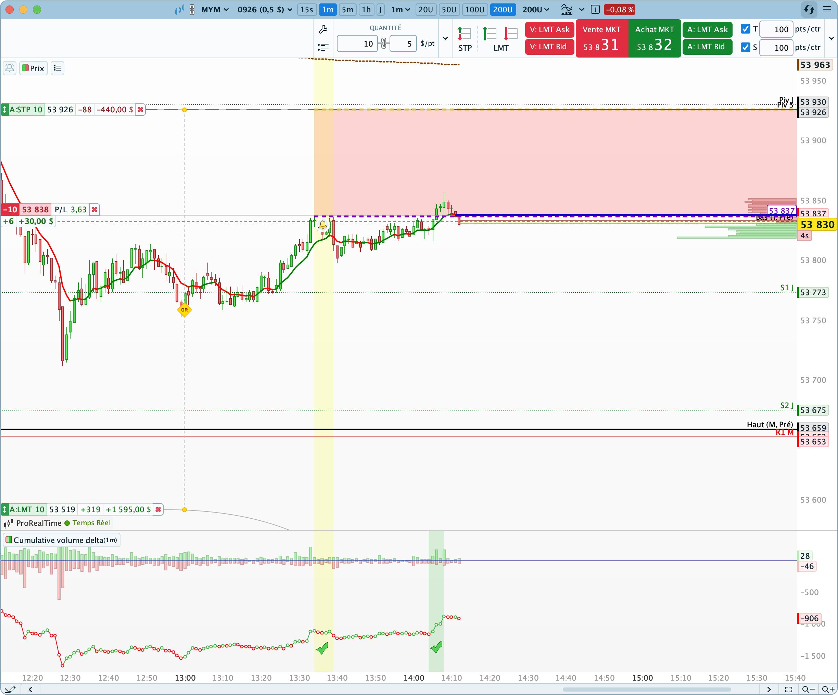Viewport: 838px width, 695px height.
Task: Switch to the 5m timeframe
Action: [x=347, y=10]
